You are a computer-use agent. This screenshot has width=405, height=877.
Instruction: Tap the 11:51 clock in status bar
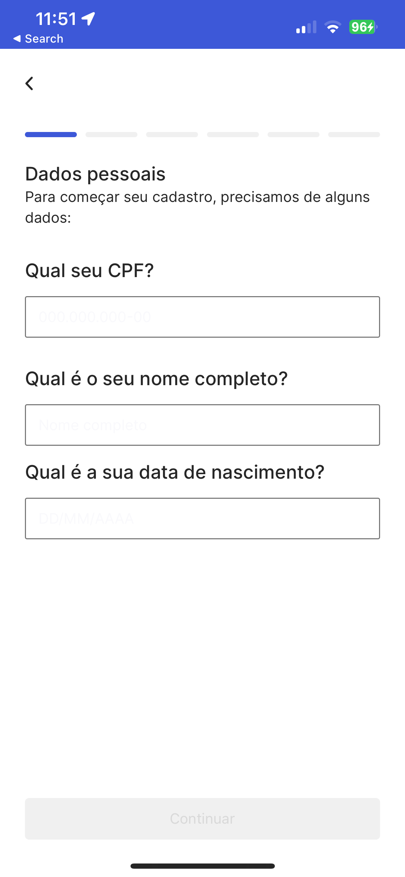[x=56, y=19]
